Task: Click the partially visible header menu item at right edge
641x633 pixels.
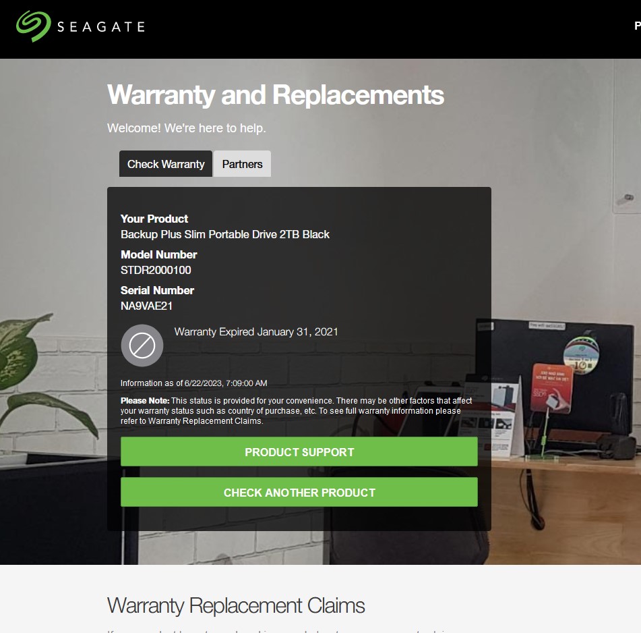Action: (x=638, y=26)
